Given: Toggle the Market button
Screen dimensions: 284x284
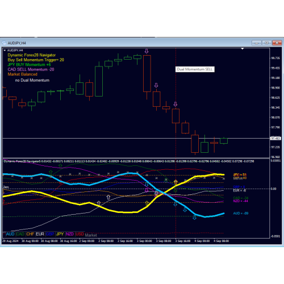Looking at the screenshot, I should pyautogui.click(x=91, y=235).
